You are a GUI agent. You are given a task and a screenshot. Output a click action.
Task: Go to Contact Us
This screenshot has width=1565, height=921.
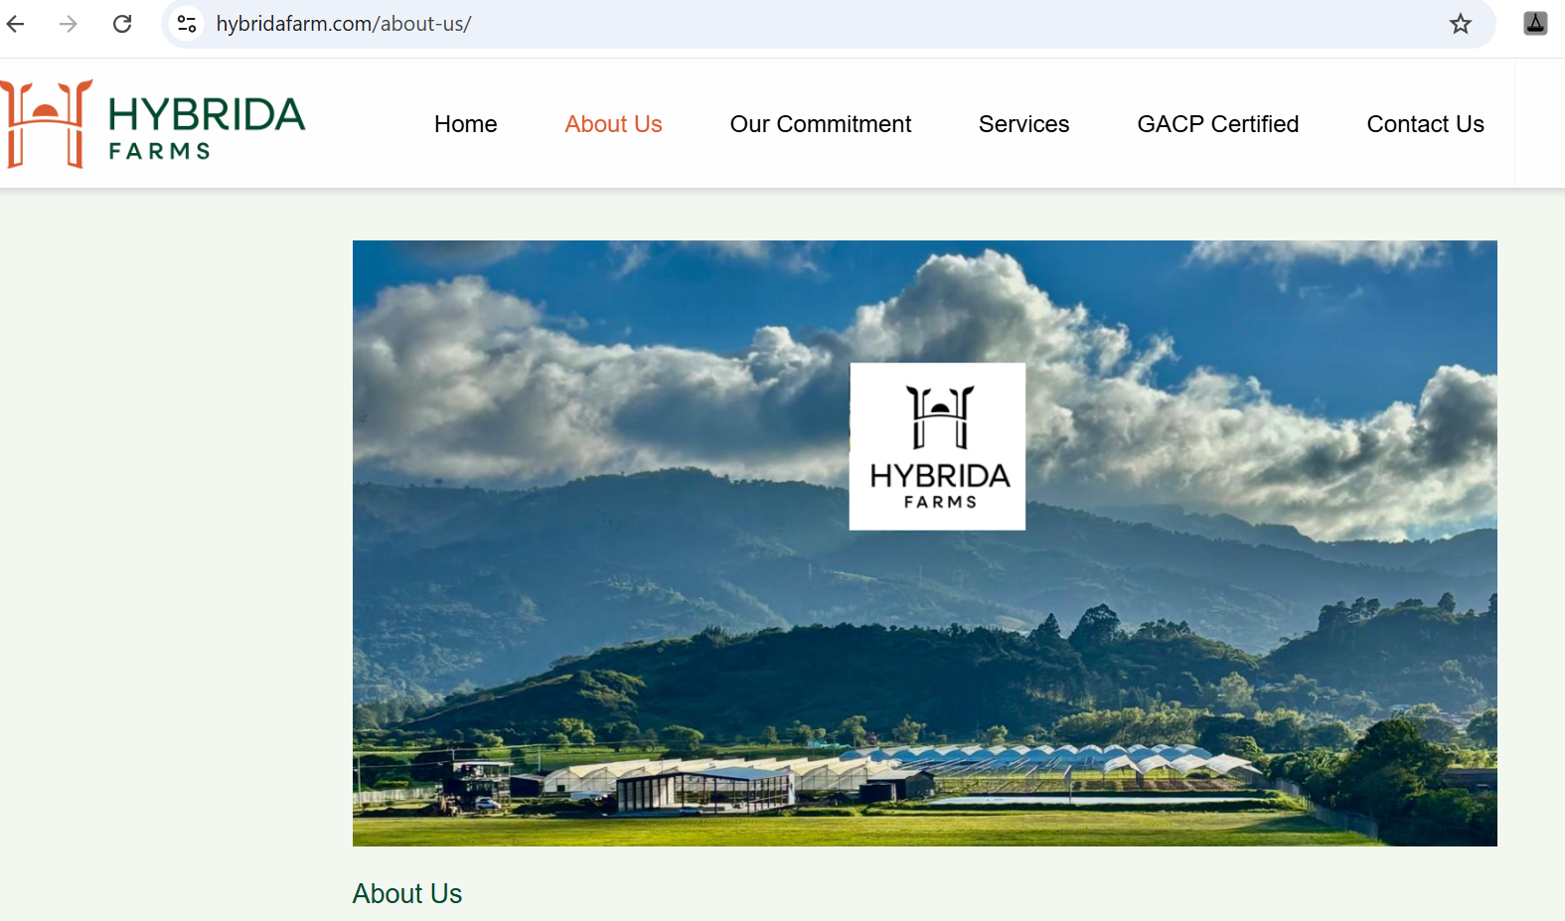point(1425,124)
